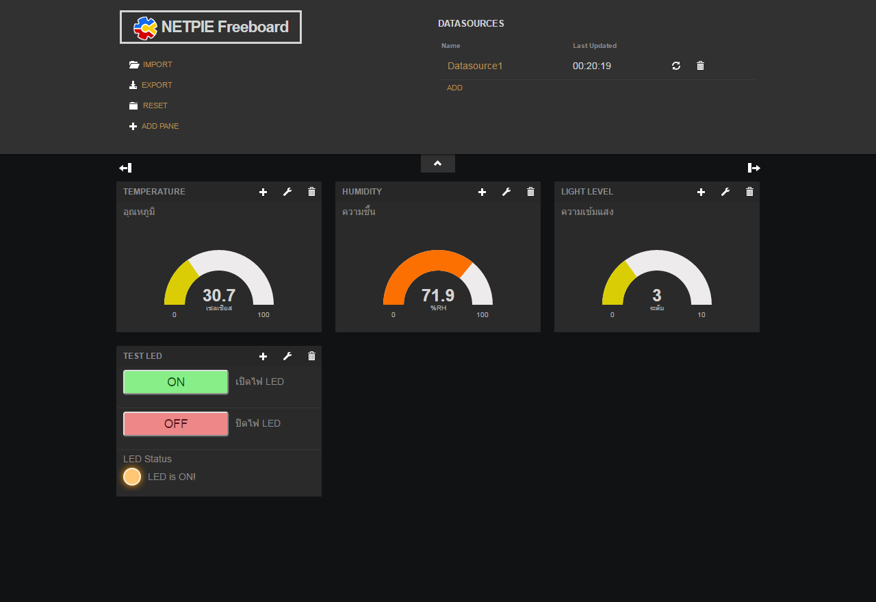Click ADD to create a new datasource
This screenshot has height=602, width=876.
coord(454,88)
